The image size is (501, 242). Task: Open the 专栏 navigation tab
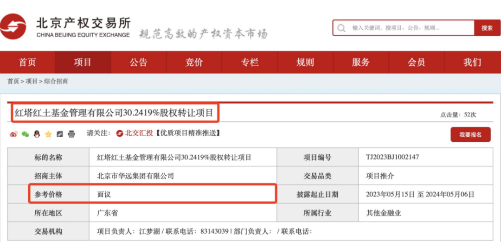point(250,62)
